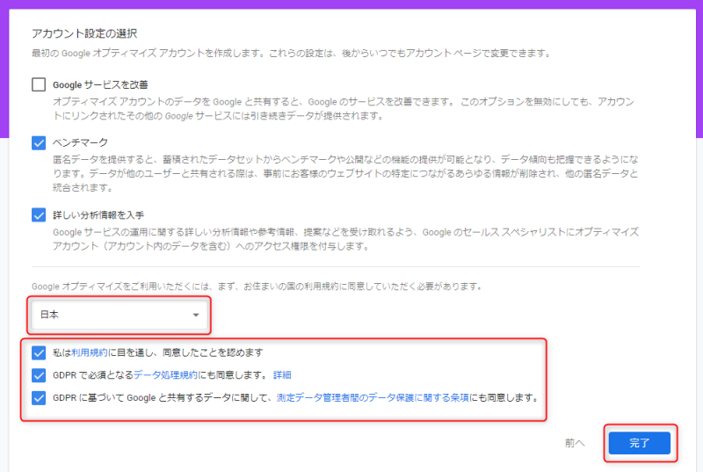The width and height of the screenshot is (703, 472).
Task: Toggle the GDPR データ処理規約 agreement checkbox
Action: (39, 375)
